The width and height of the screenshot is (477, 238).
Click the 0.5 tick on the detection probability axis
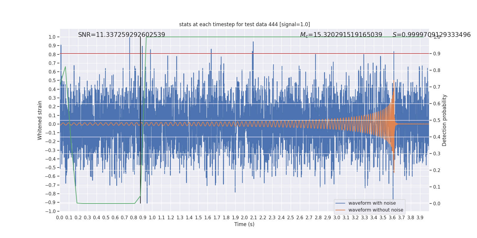(437, 120)
